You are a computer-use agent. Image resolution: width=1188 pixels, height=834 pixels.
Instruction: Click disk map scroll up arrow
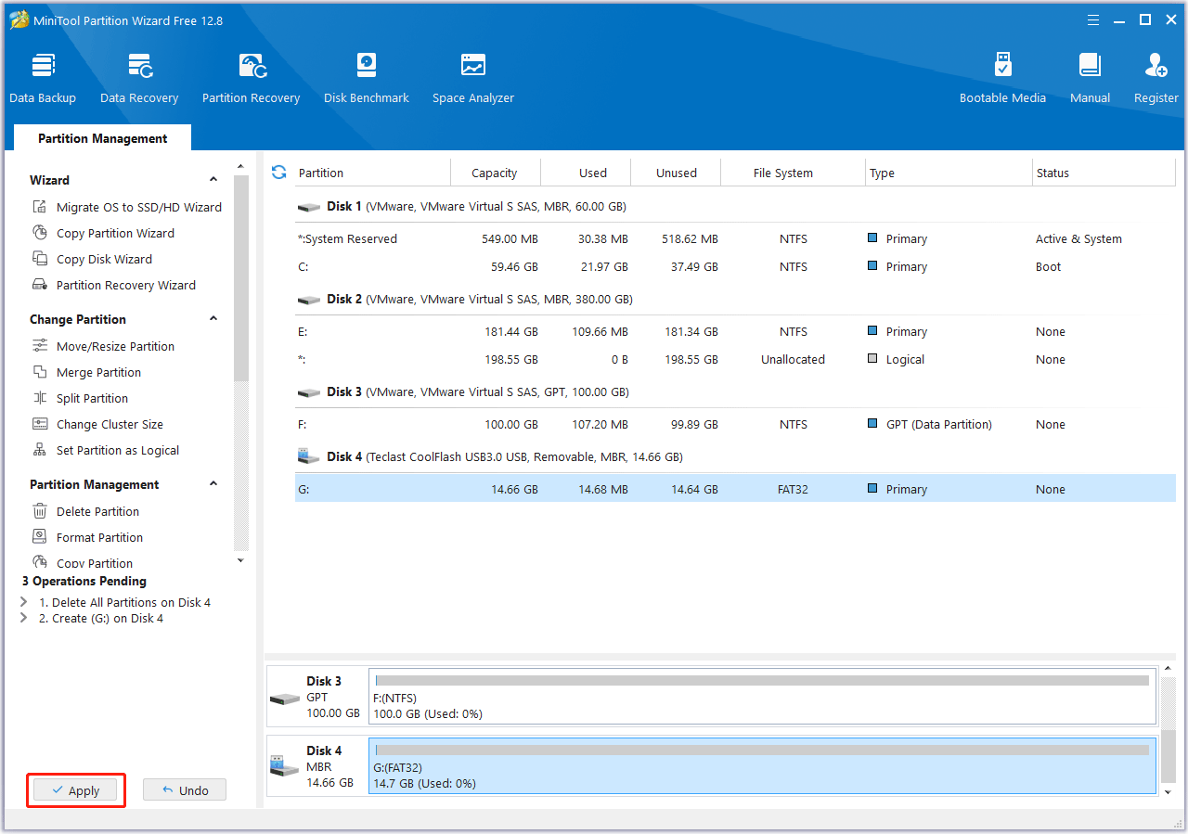coord(1168,670)
